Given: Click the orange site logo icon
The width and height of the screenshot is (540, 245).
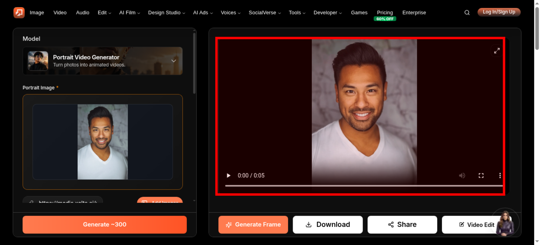Looking at the screenshot, I should [x=19, y=12].
